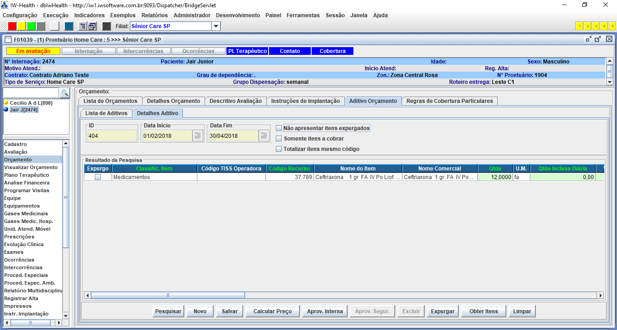Click the yellow shortcut button numbered 1
The image size is (617, 330).
click(x=579, y=26)
